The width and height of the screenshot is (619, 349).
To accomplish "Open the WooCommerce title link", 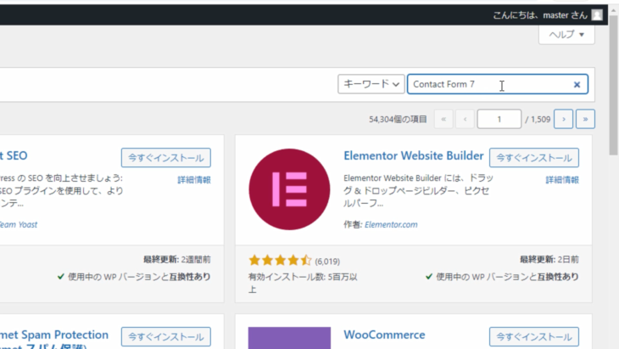I will (384, 335).
